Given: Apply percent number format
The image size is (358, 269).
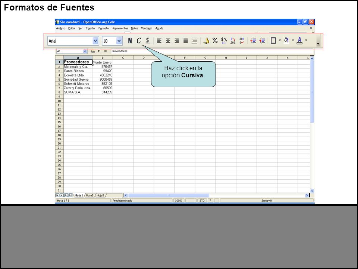Looking at the screenshot, I should click(215, 41).
